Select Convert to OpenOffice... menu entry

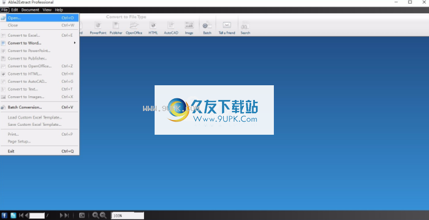pos(40,66)
